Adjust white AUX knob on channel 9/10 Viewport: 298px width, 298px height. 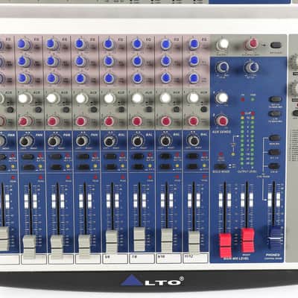point(165,98)
